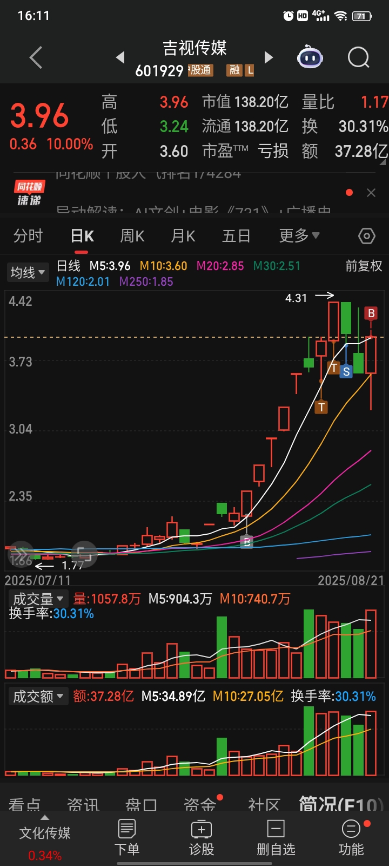Tap the L badge beside 融

(x=249, y=70)
